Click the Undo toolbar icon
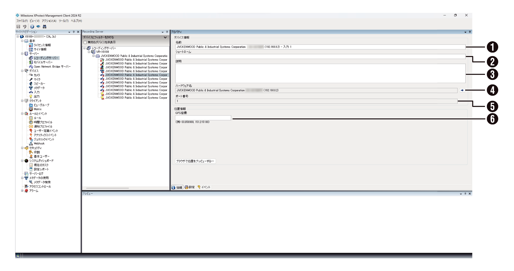 [x=25, y=27]
